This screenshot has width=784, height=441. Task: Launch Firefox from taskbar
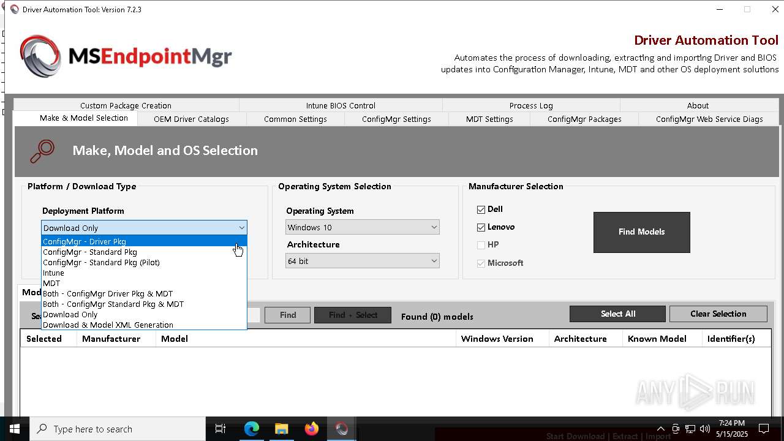[311, 429]
